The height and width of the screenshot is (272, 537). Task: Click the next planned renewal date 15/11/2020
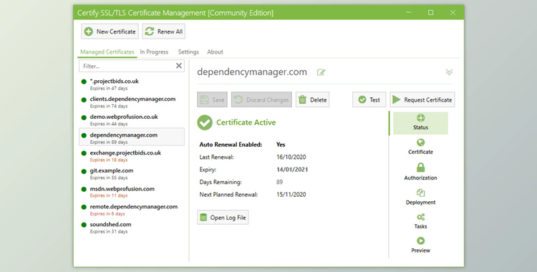(291, 195)
